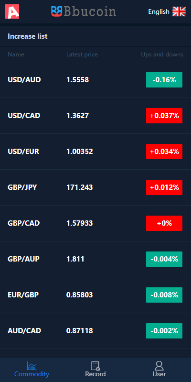Click the -0.16% change badge
The width and height of the screenshot is (191, 382).
pyautogui.click(x=164, y=80)
